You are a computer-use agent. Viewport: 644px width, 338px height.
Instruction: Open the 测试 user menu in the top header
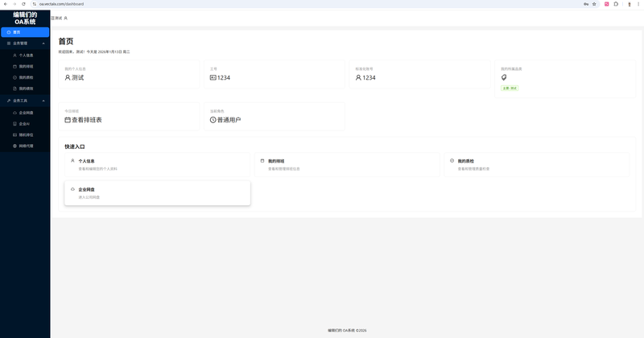pos(61,18)
